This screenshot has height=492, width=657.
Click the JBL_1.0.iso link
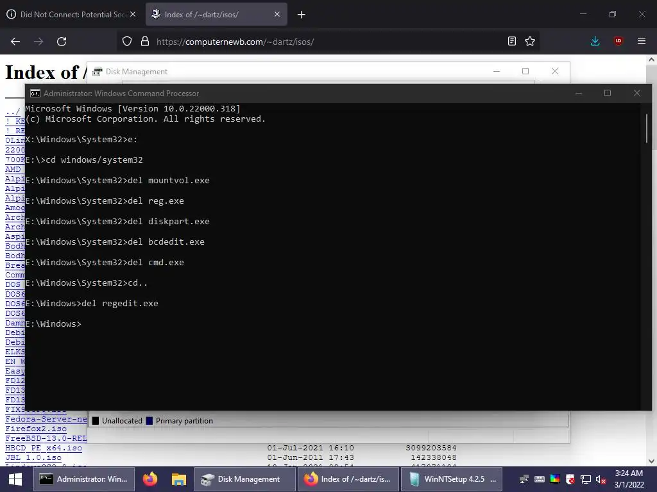tap(33, 457)
